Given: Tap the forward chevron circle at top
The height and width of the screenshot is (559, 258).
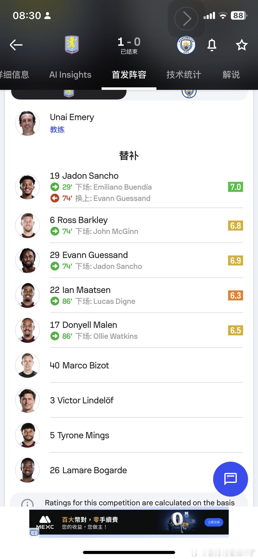Looking at the screenshot, I should (x=186, y=19).
